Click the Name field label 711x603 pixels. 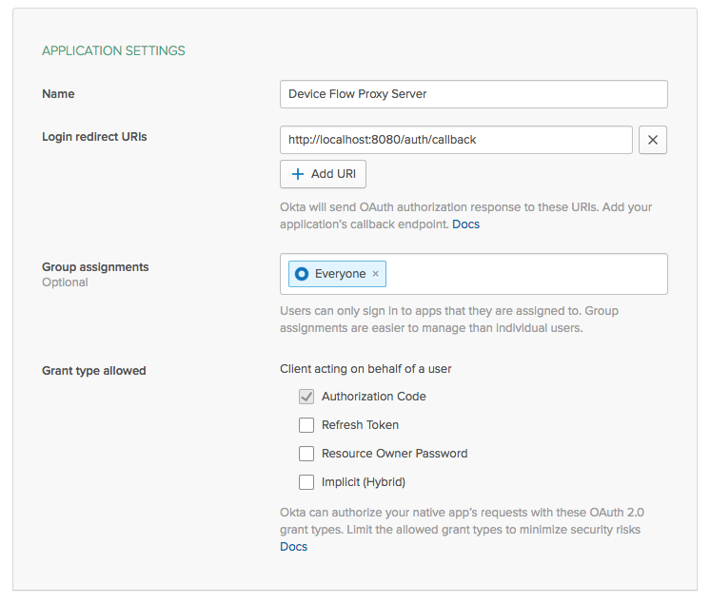pyautogui.click(x=58, y=94)
